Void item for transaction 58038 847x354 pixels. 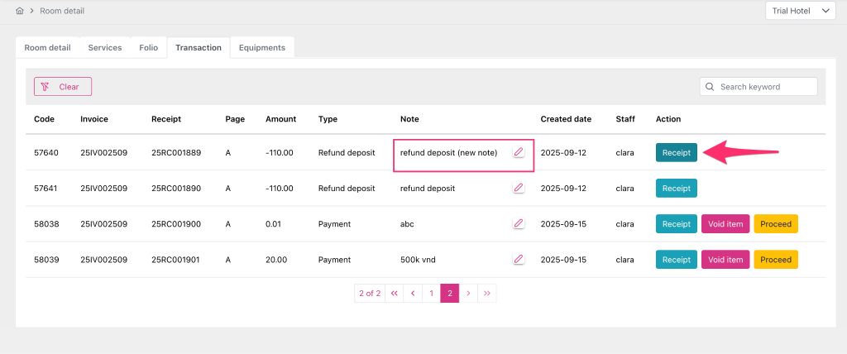pyautogui.click(x=725, y=223)
